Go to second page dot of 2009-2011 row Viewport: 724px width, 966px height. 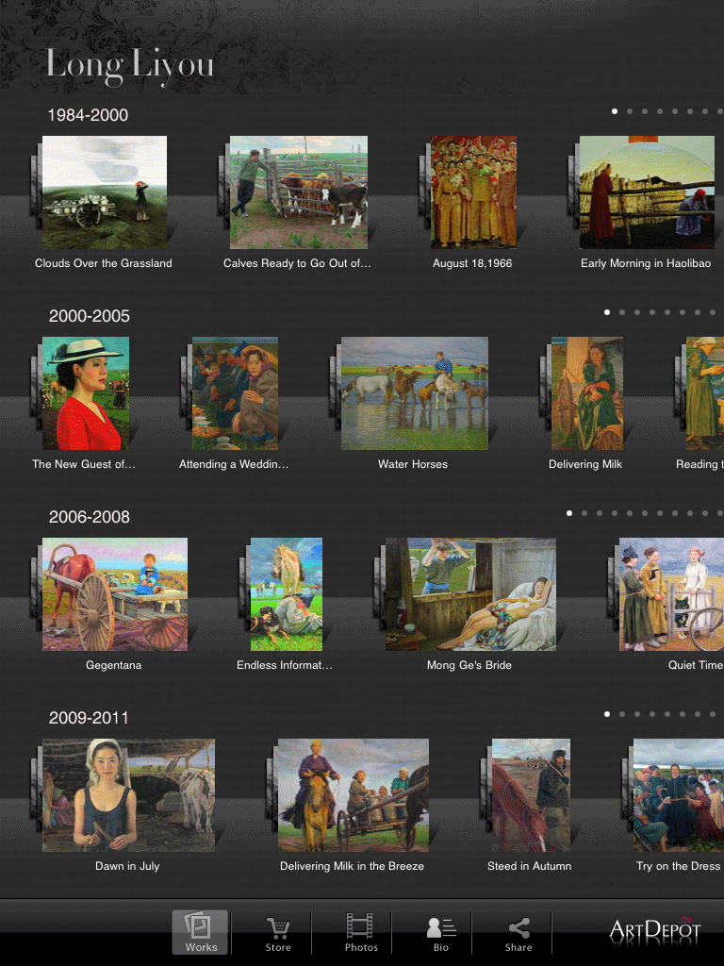[622, 714]
